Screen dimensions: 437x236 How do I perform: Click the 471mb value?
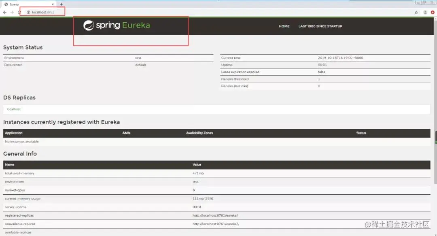tap(198, 173)
